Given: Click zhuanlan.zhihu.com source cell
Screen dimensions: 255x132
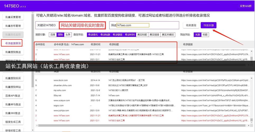Looking at the screenshot, I should click(x=63, y=85).
